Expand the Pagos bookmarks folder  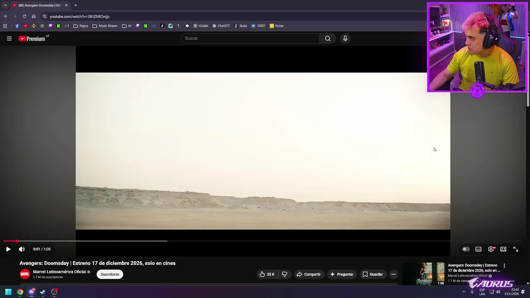point(81,26)
